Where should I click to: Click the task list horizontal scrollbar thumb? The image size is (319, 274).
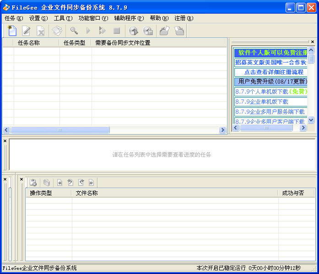point(60,130)
